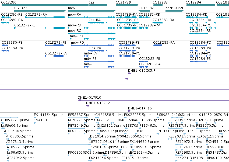Select transcript CG13284-RD label
Screen dimensions: 229x162
pos(197,15)
